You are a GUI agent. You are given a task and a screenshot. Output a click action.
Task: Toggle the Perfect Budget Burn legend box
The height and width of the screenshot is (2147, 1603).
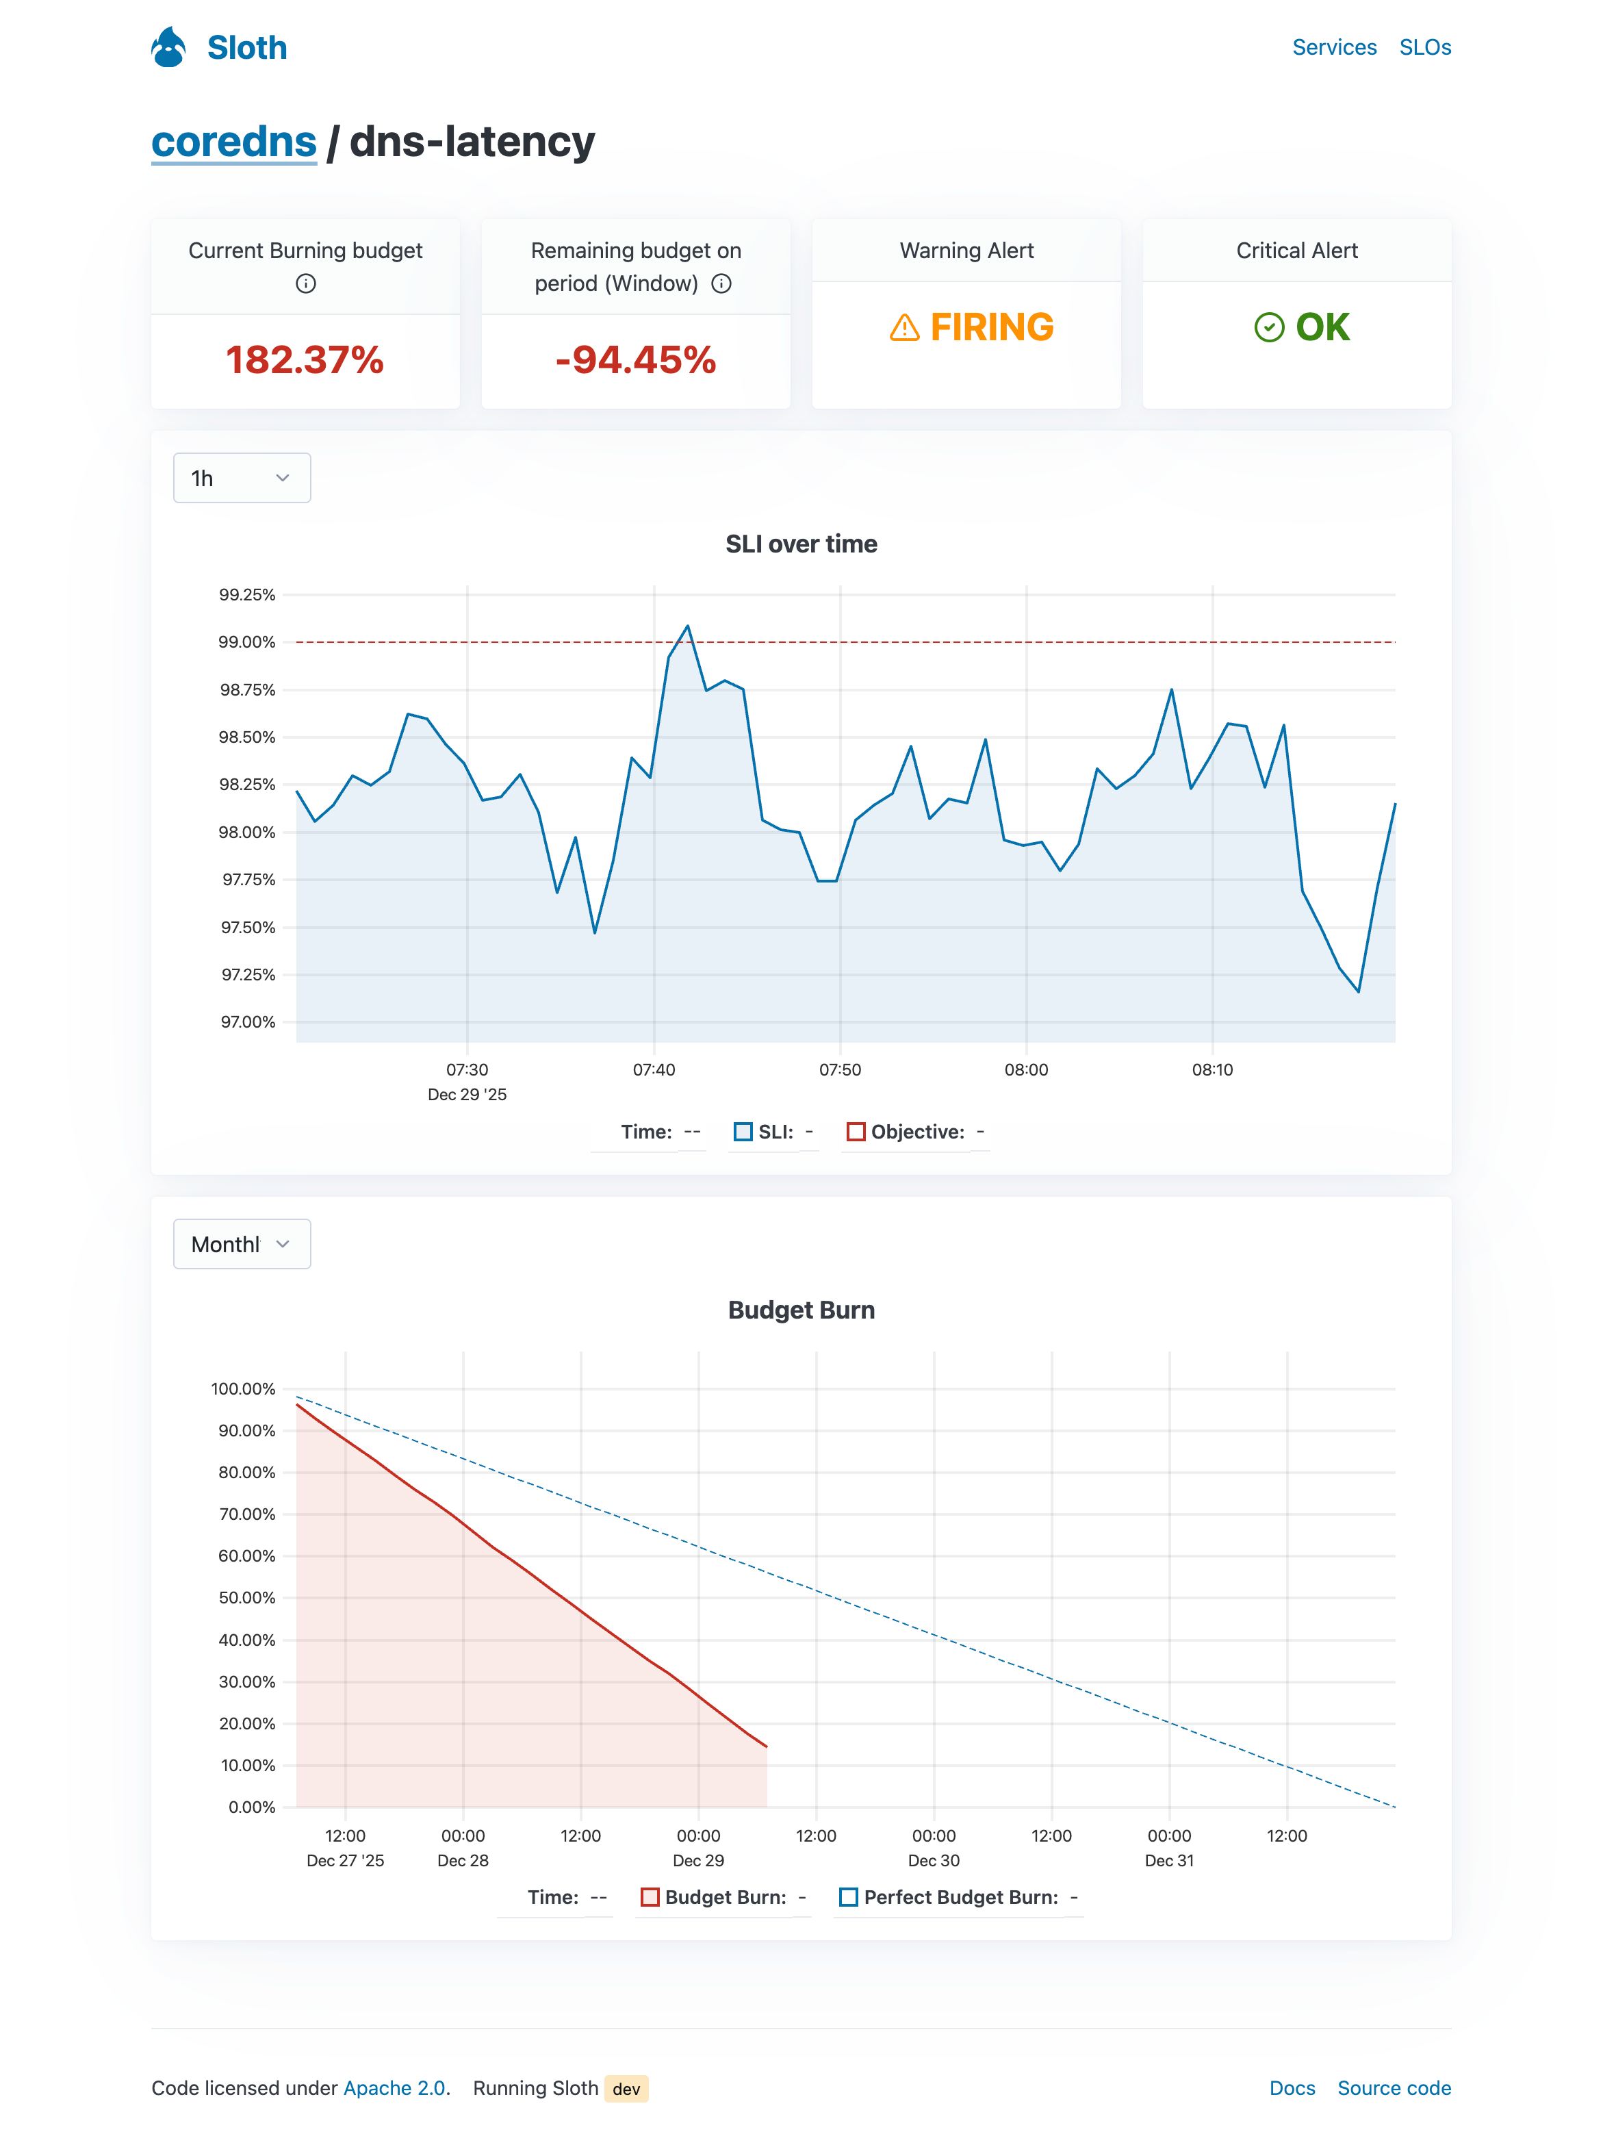[848, 1898]
